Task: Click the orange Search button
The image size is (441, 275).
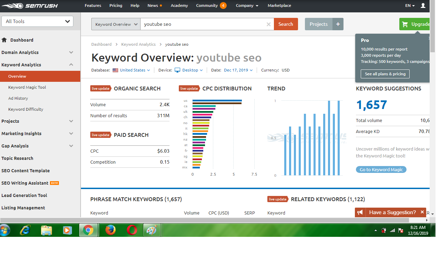Action: coord(286,24)
